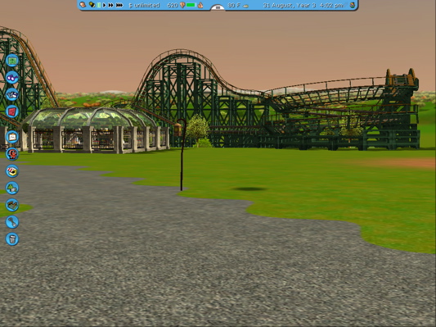Screen dimensions: 436x327
Task: Click the view options glasses icon
Action: (12, 77)
